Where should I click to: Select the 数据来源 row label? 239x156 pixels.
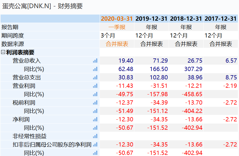coord(13,44)
